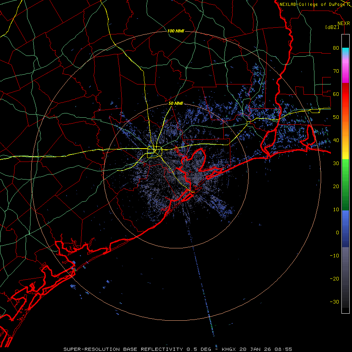Click the orange band of the color bar

click(x=345, y=128)
